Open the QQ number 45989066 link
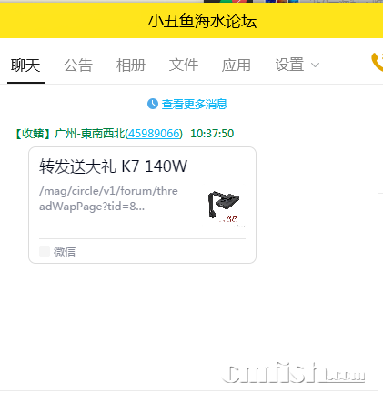 pos(154,134)
